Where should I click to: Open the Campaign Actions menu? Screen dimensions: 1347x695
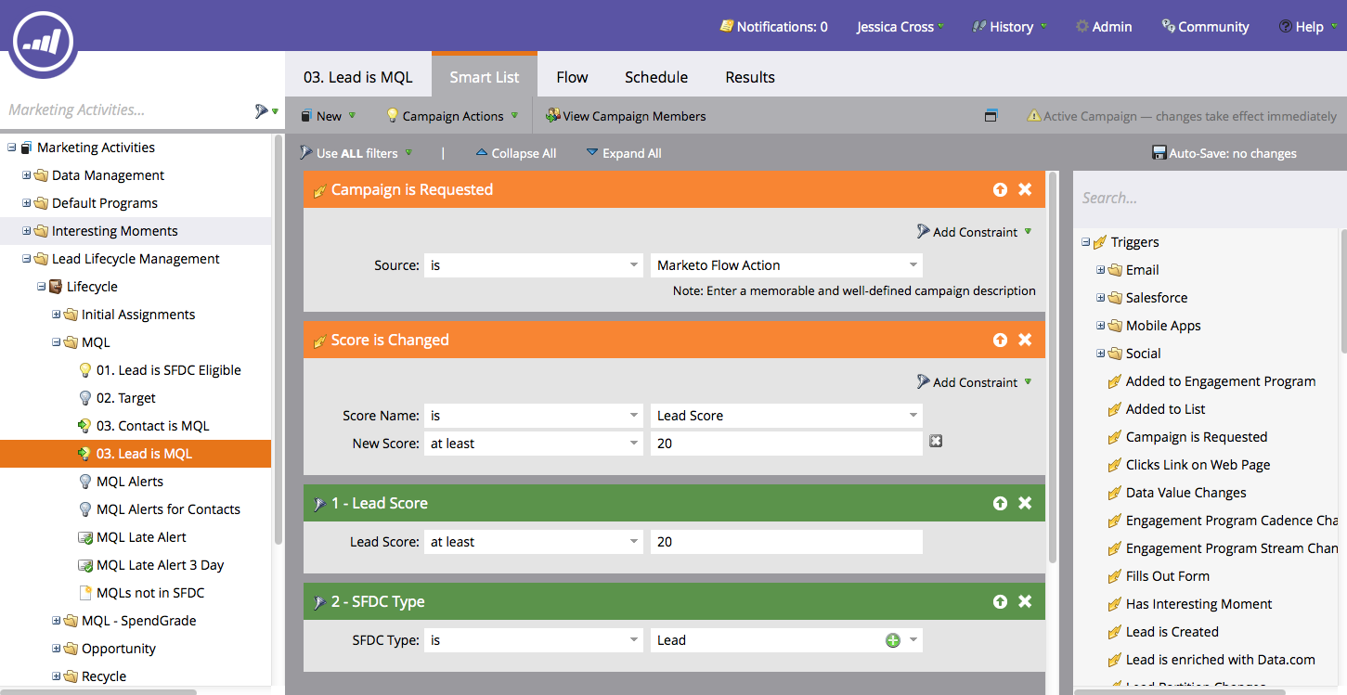pos(452,116)
